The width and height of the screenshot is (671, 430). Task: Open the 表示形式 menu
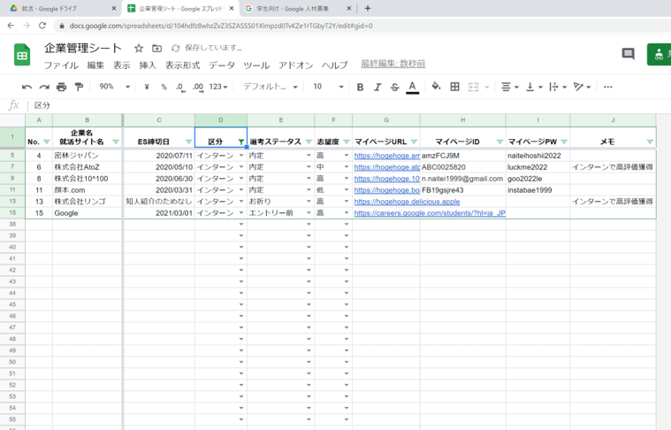pos(183,65)
